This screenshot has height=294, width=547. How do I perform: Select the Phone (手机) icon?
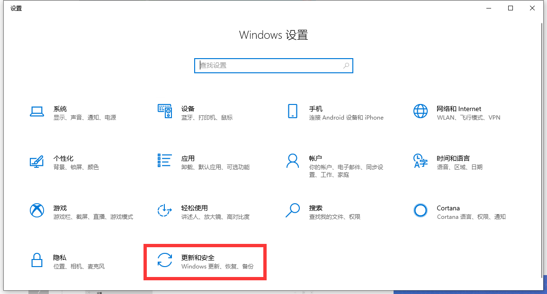[x=292, y=112]
